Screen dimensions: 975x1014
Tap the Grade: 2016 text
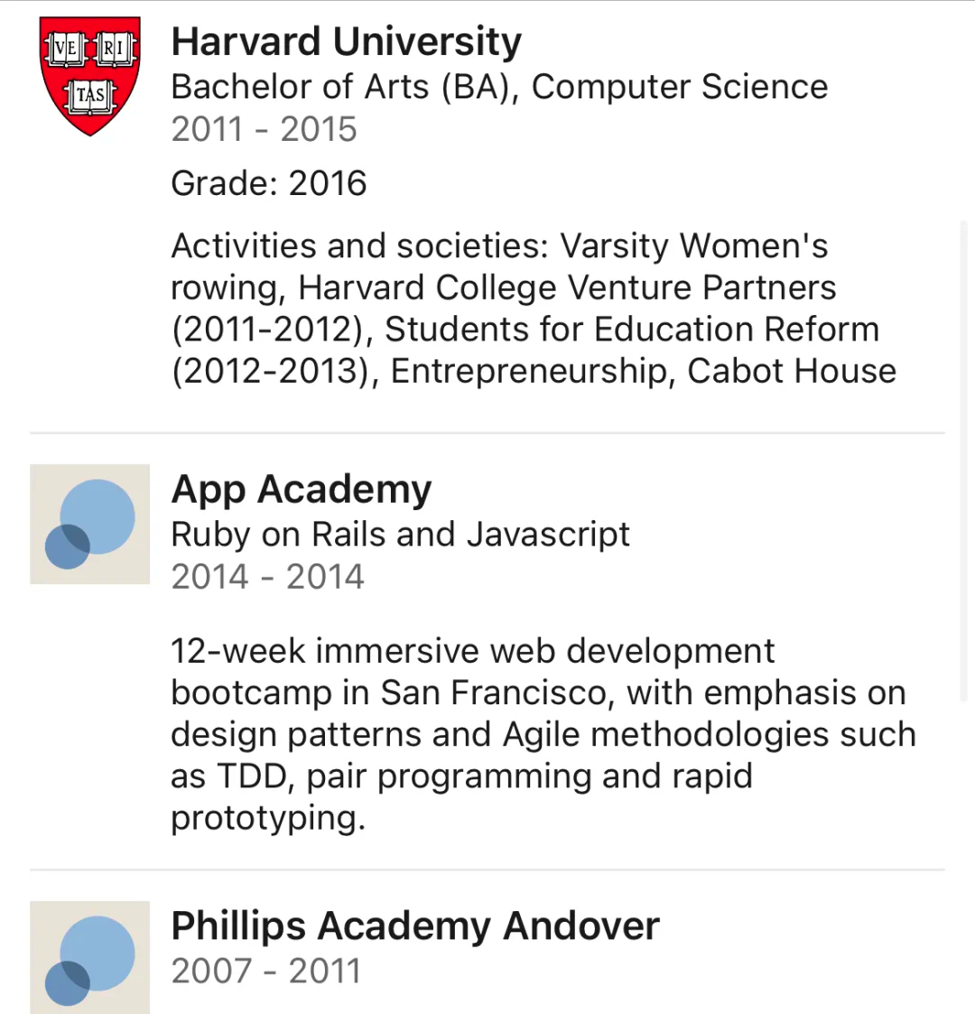pos(268,183)
